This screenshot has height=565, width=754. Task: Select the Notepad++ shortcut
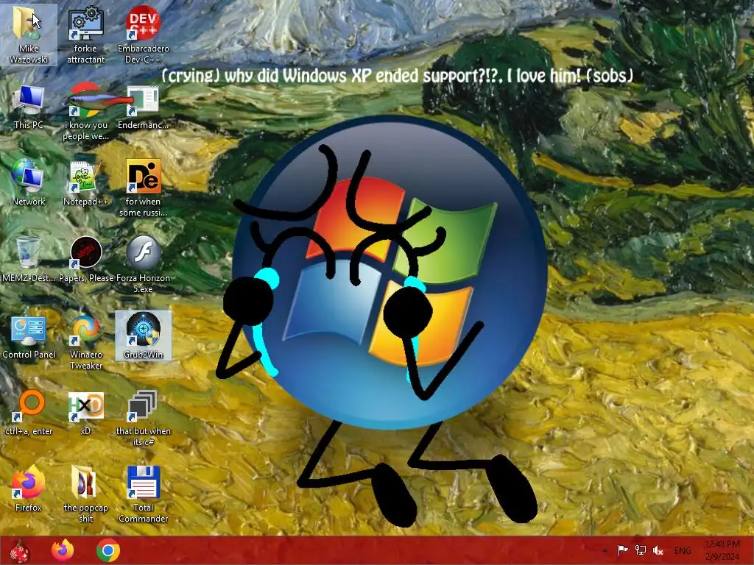[x=85, y=182]
